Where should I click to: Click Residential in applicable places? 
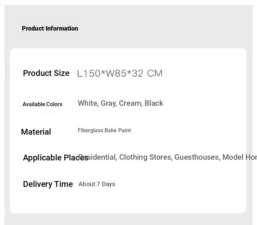tap(98, 157)
